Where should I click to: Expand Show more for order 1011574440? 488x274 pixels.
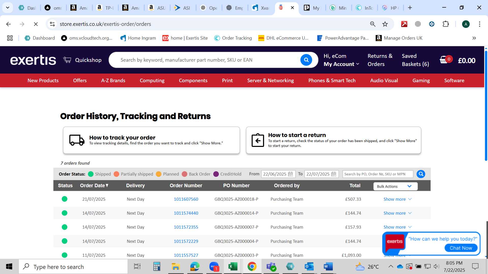pos(397,213)
